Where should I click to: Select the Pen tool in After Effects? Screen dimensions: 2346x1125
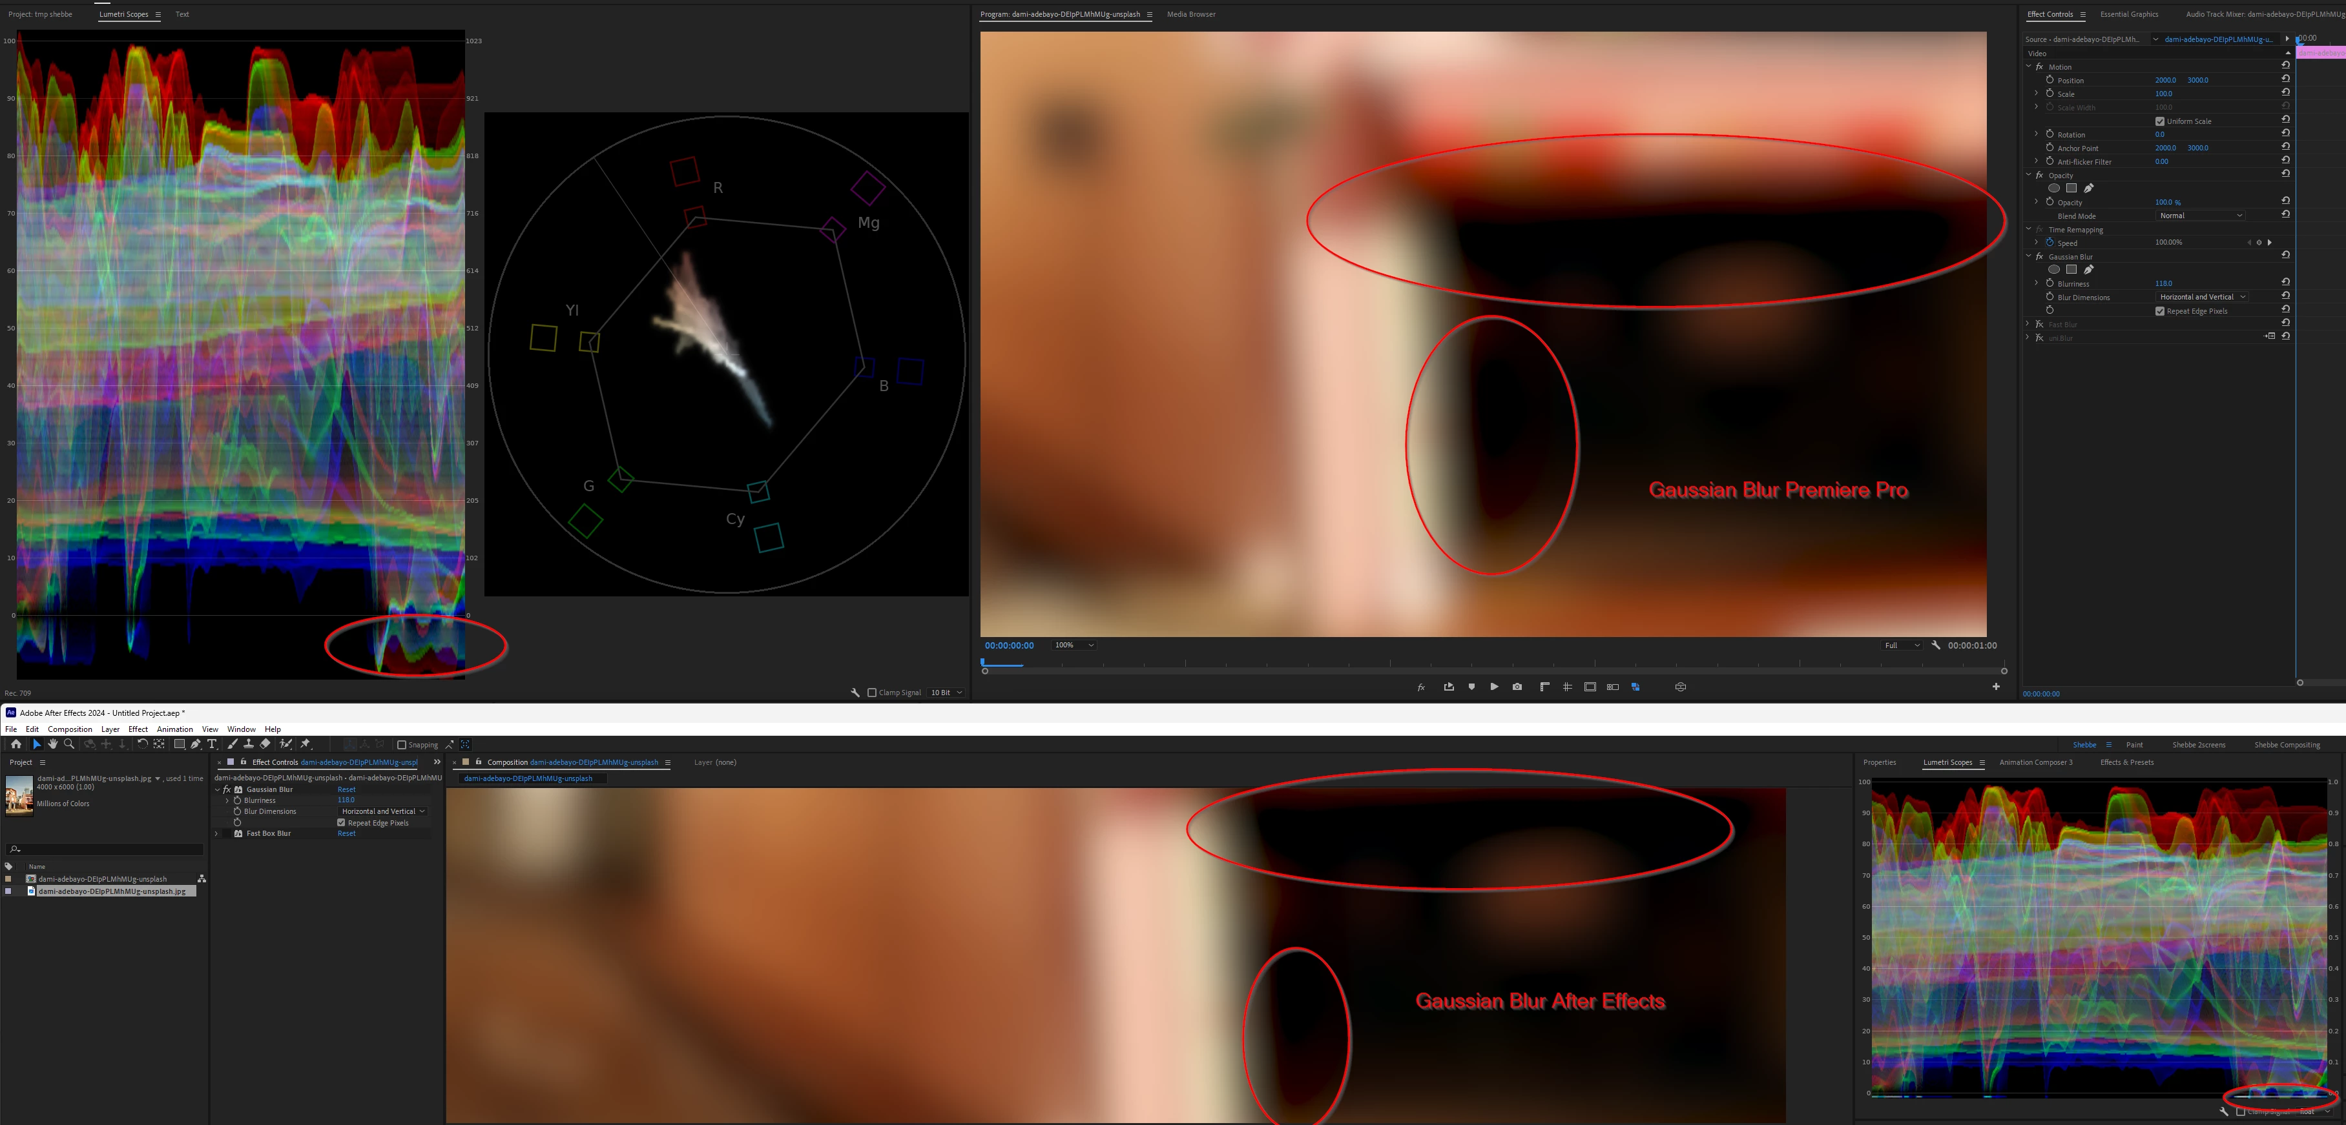tap(195, 744)
